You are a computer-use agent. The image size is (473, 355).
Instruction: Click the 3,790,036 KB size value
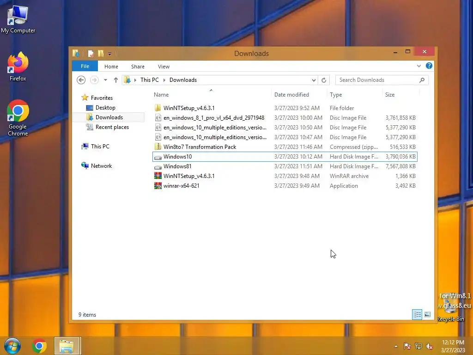point(400,157)
